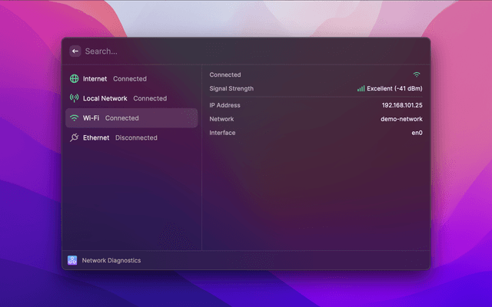Click the Local Network antenna icon
The height and width of the screenshot is (307, 492).
pyautogui.click(x=75, y=98)
